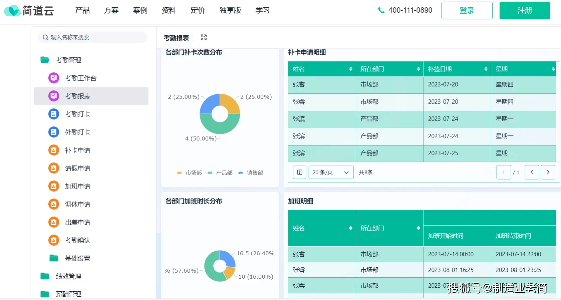Click the blue form icon for 外勤打卡
This screenshot has height=300, width=561.
tap(54, 132)
